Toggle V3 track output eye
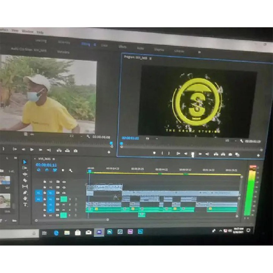This screenshot has height=273, width=273. point(64,182)
